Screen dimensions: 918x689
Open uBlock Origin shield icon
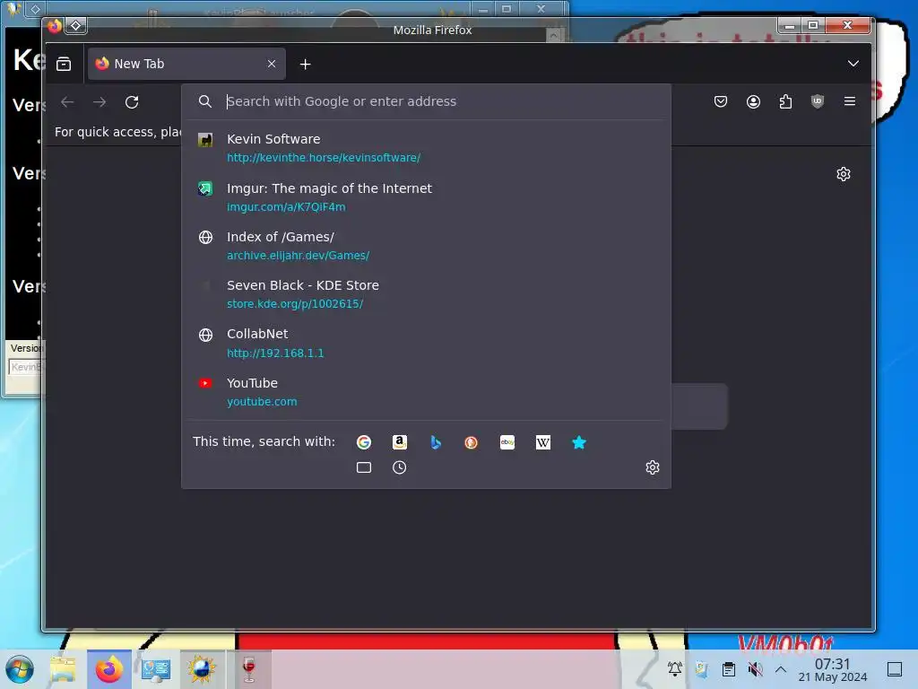818,102
